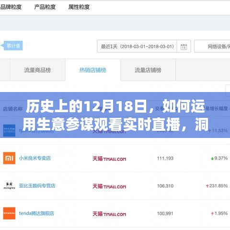This screenshot has height=230, width=230.
Task: Open 小米良米专卖店 shop link
Action: [35, 158]
